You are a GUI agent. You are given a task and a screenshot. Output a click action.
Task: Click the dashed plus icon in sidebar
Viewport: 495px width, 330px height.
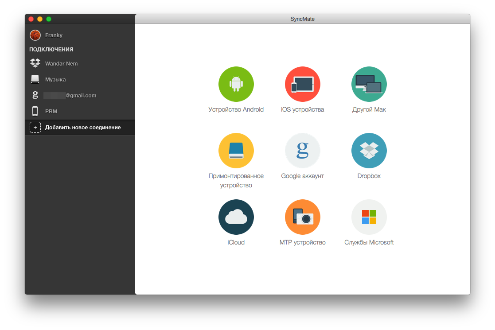click(35, 128)
